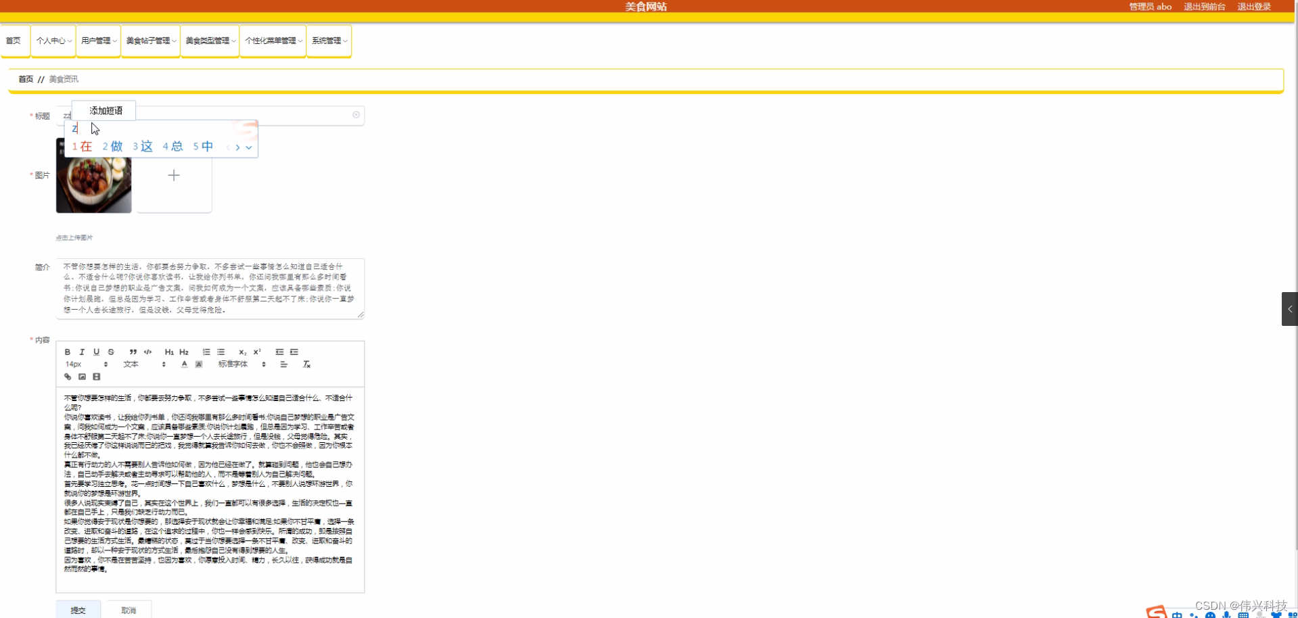
Task: Insert an image using the editor image icon
Action: pyautogui.click(x=82, y=377)
